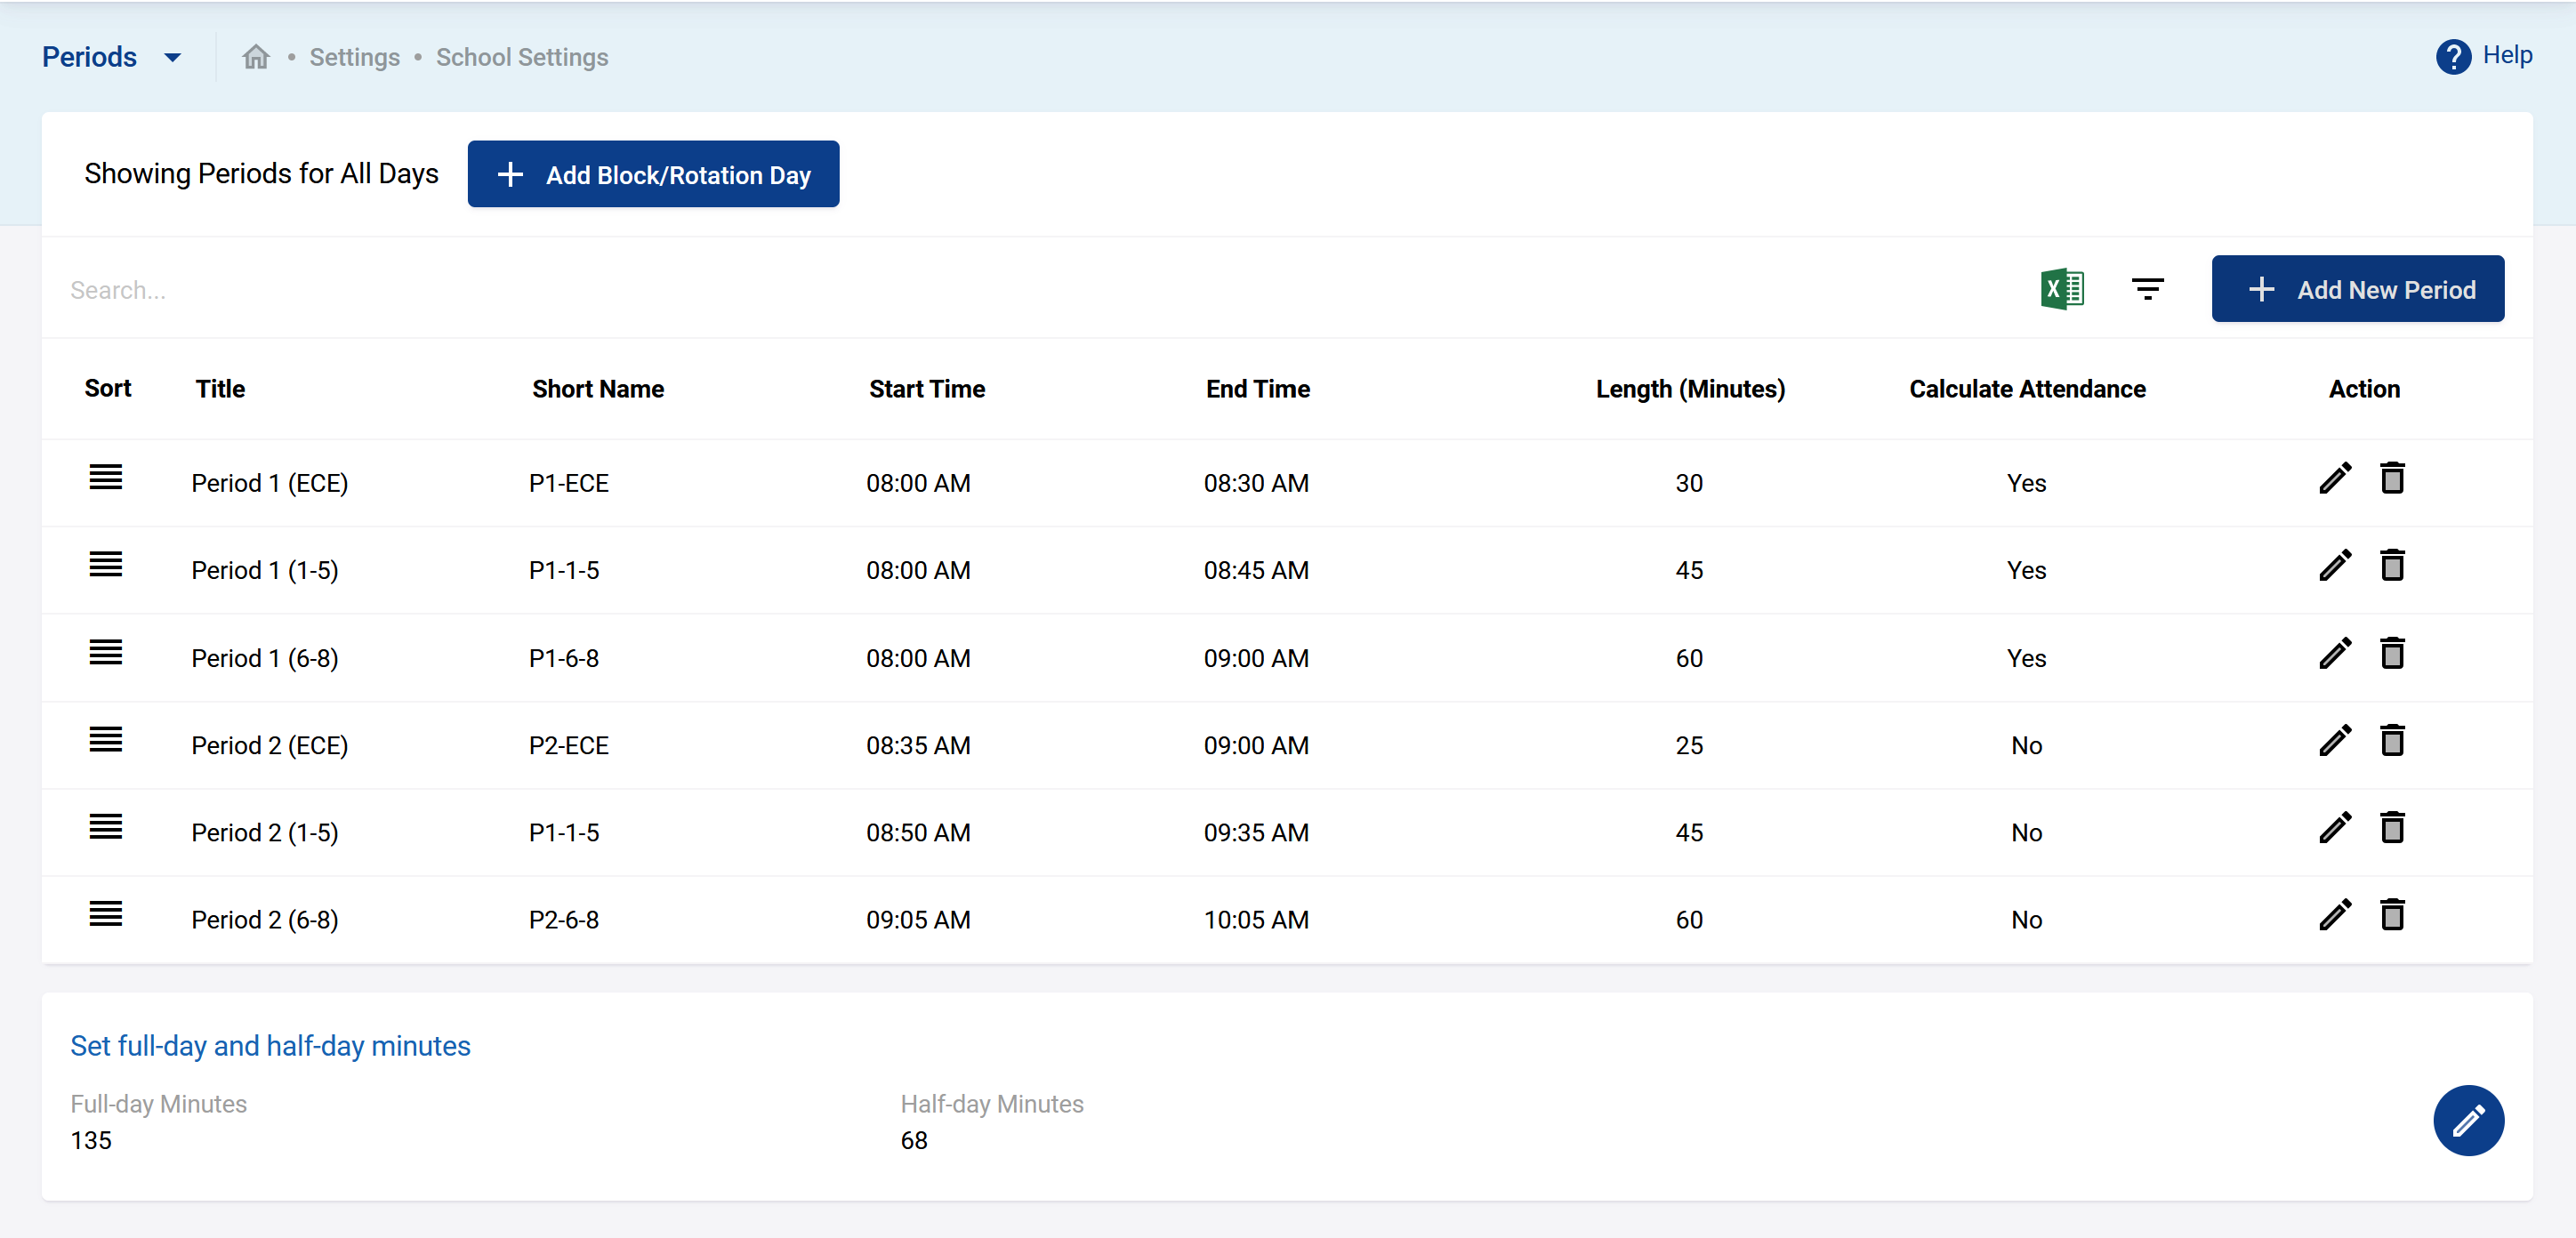Image resolution: width=2576 pixels, height=1238 pixels.
Task: Focus the Search periods field
Action: click(x=600, y=289)
